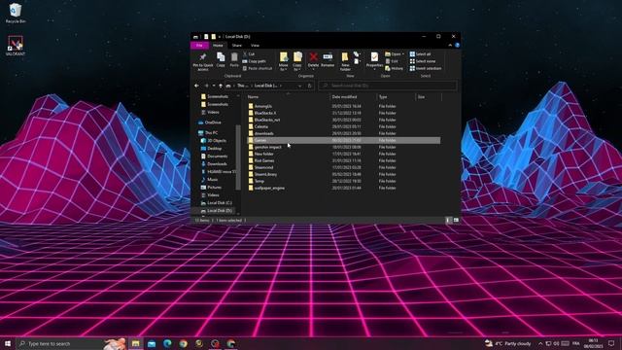Open OneDrive in the navigation pane
This screenshot has height=350, width=622.
pyautogui.click(x=210, y=122)
